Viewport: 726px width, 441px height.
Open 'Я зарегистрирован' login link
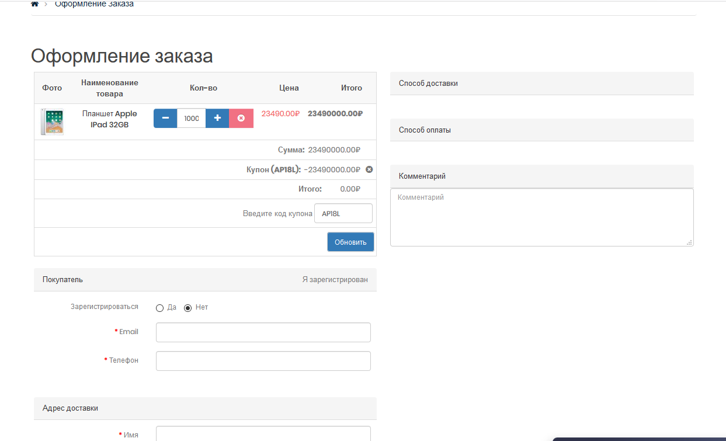(x=335, y=280)
